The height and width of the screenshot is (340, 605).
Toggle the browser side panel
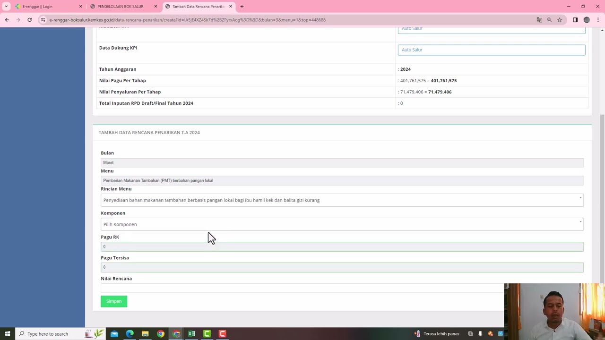[575, 20]
